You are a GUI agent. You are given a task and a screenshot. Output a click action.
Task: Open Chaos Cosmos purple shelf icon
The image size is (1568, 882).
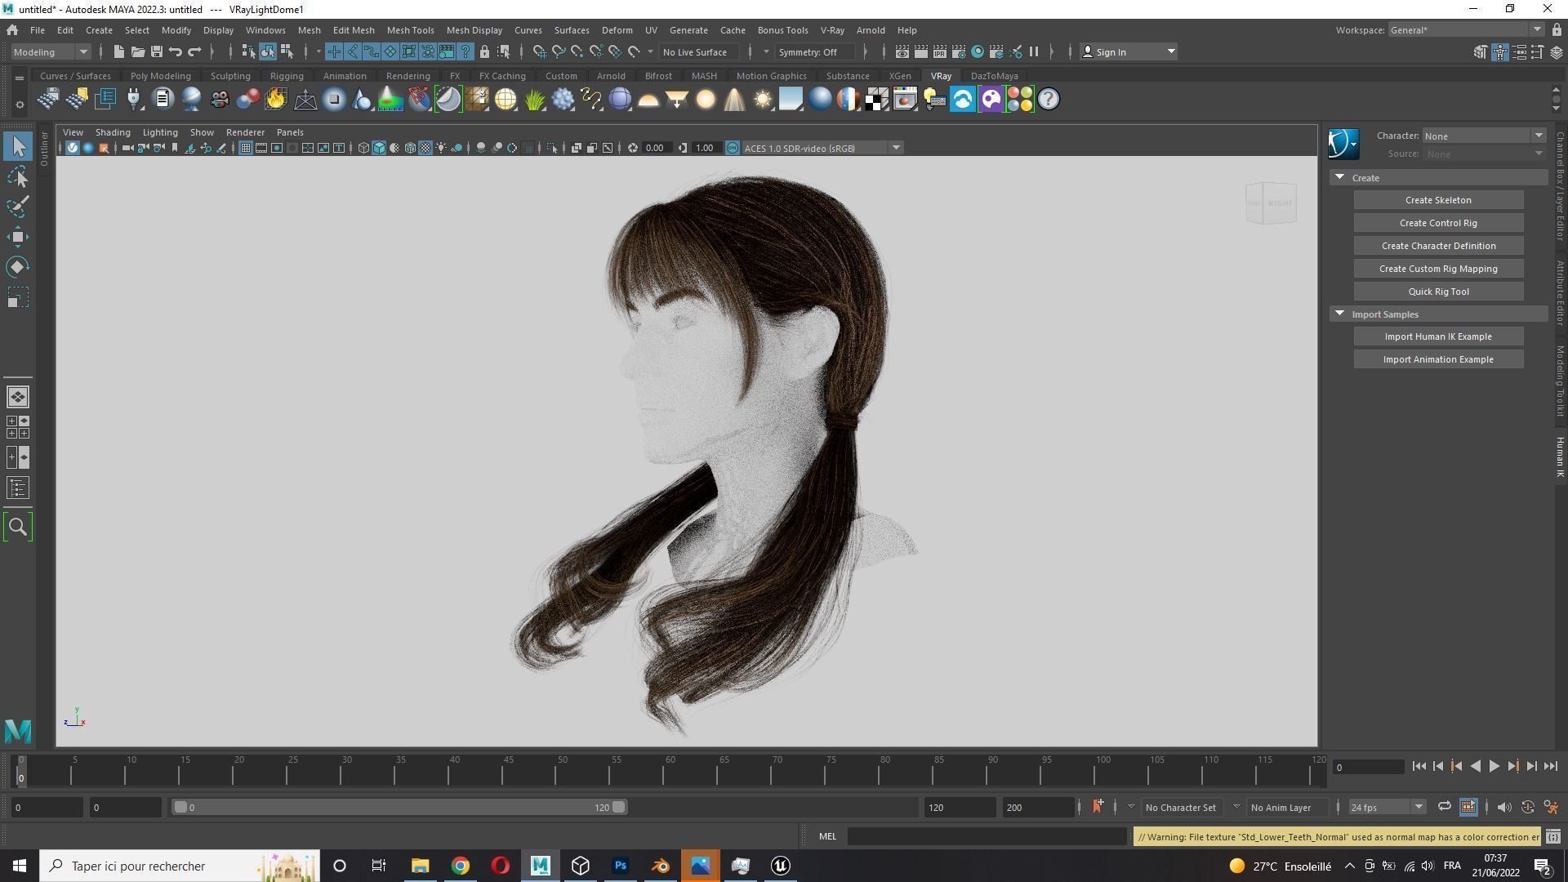click(991, 100)
